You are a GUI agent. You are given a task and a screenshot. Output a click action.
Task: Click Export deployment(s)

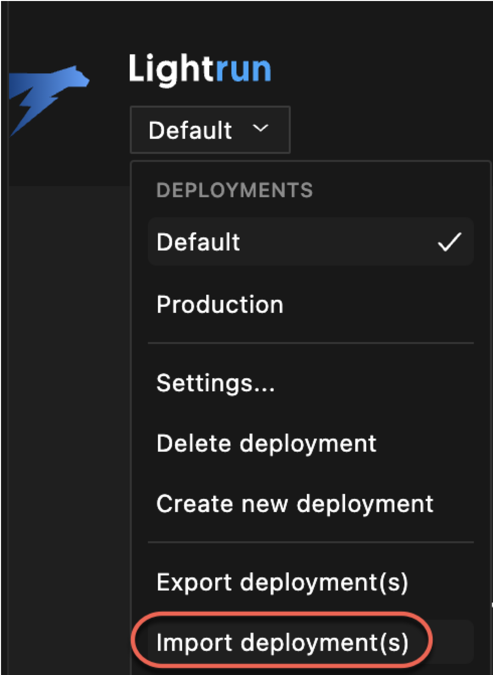click(x=282, y=582)
